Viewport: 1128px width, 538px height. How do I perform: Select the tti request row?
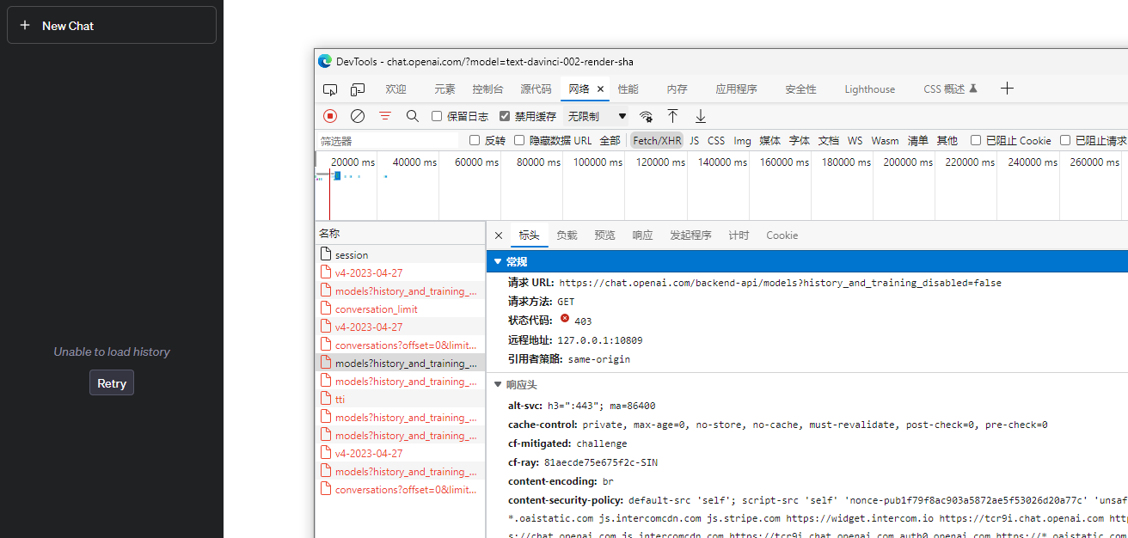(x=400, y=399)
